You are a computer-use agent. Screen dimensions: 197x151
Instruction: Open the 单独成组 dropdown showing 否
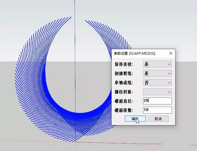pos(157,83)
